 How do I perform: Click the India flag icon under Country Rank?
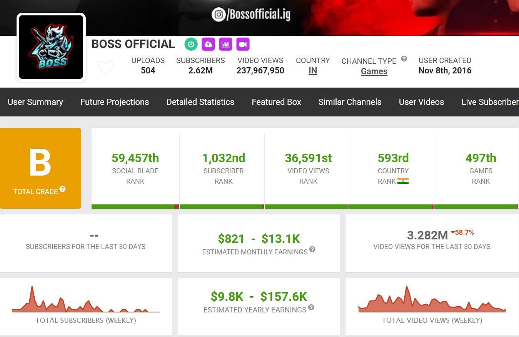pyautogui.click(x=403, y=181)
